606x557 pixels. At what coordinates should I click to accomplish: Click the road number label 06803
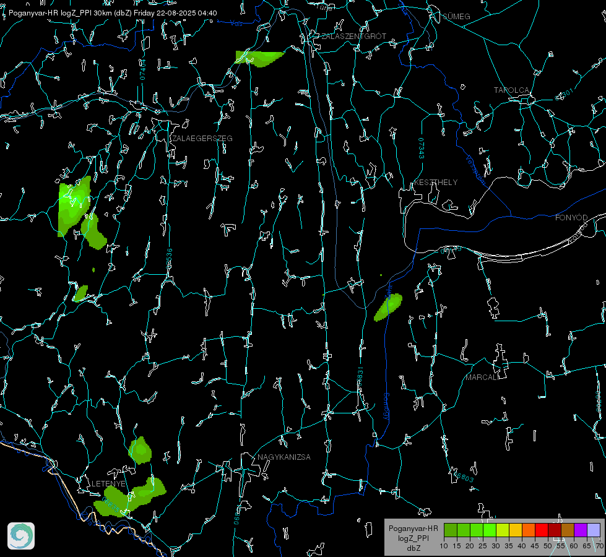[464, 477]
